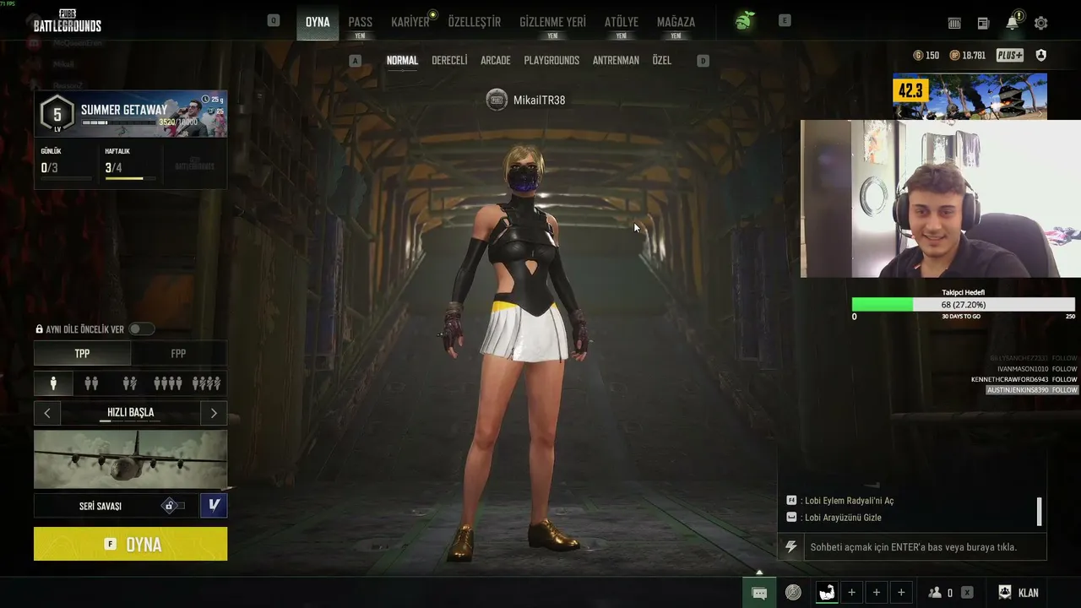Go to previous game mode with left arrow
1081x608 pixels.
click(x=47, y=413)
